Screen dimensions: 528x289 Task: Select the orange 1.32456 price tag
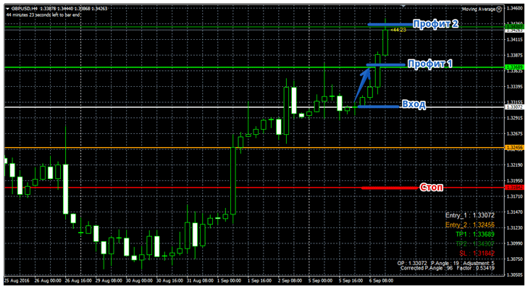[x=514, y=148]
